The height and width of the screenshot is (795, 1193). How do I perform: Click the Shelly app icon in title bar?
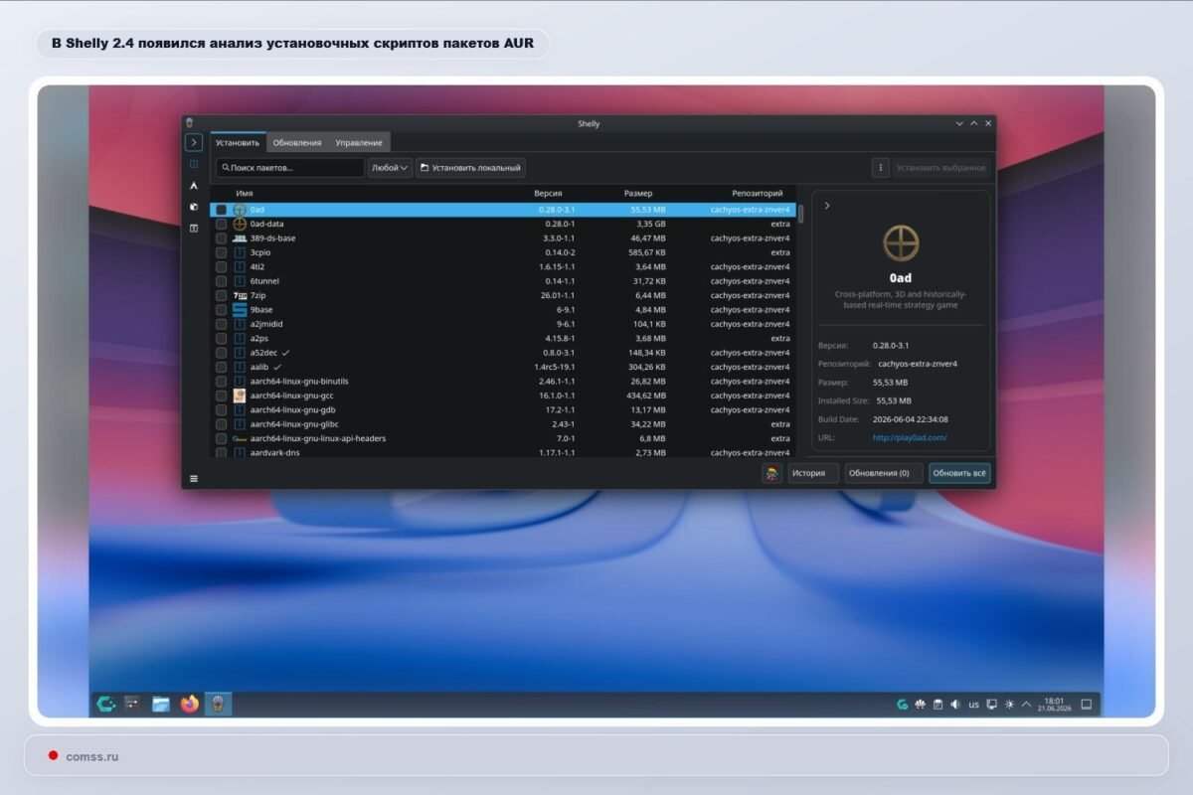coord(190,123)
